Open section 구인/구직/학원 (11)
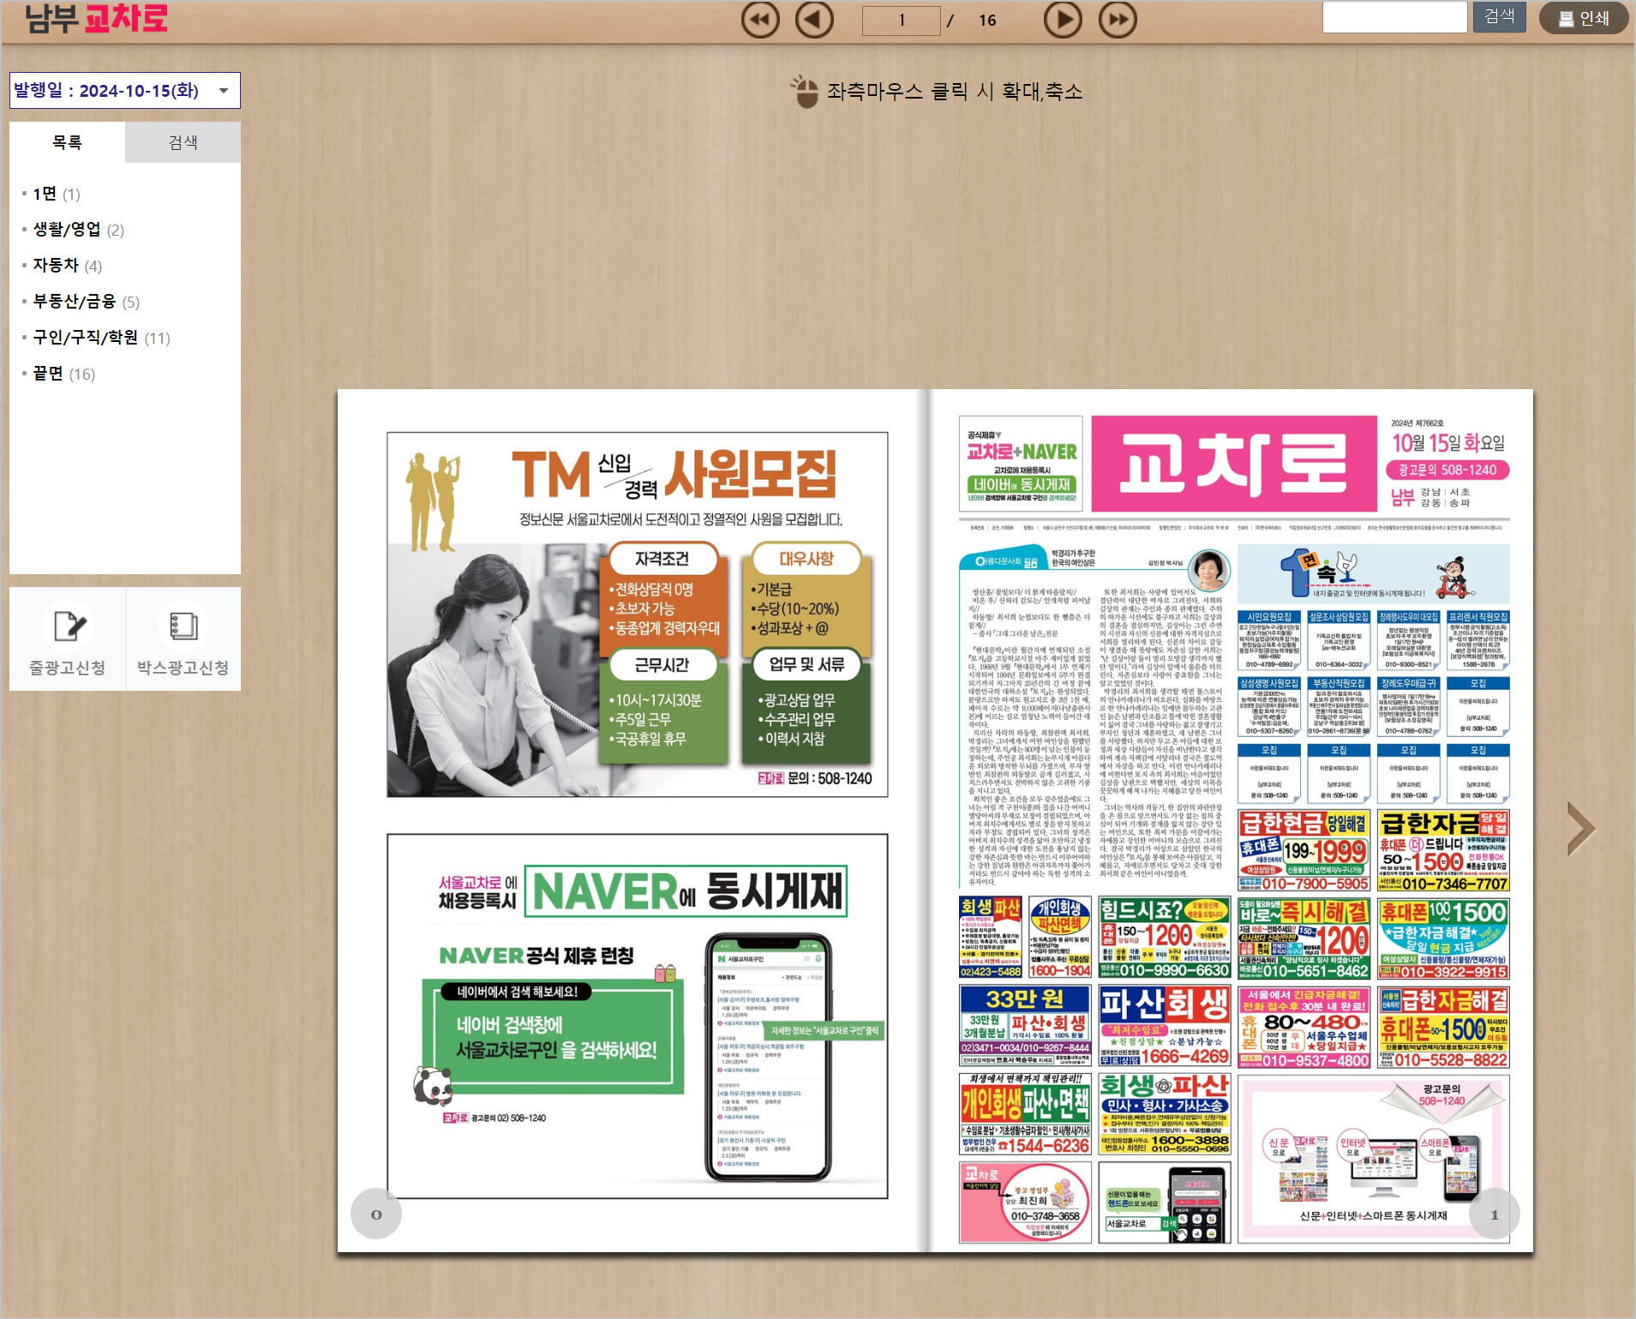The width and height of the screenshot is (1636, 1319). point(101,338)
